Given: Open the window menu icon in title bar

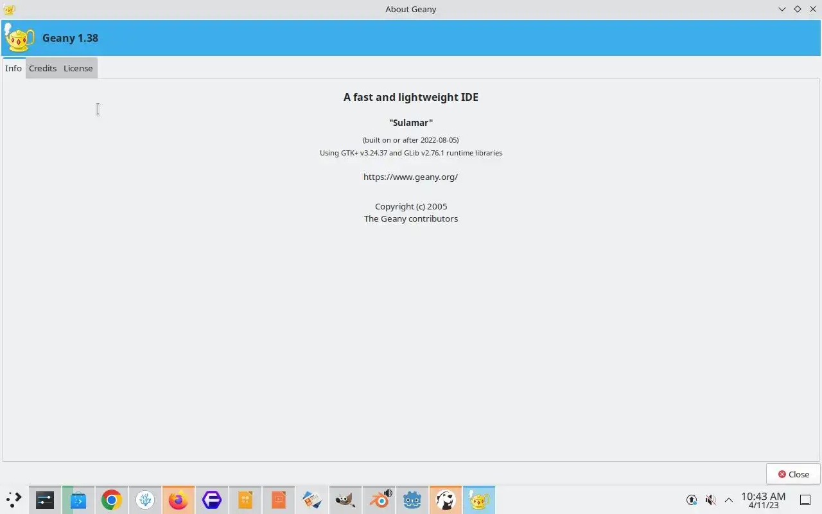Looking at the screenshot, I should coord(9,9).
